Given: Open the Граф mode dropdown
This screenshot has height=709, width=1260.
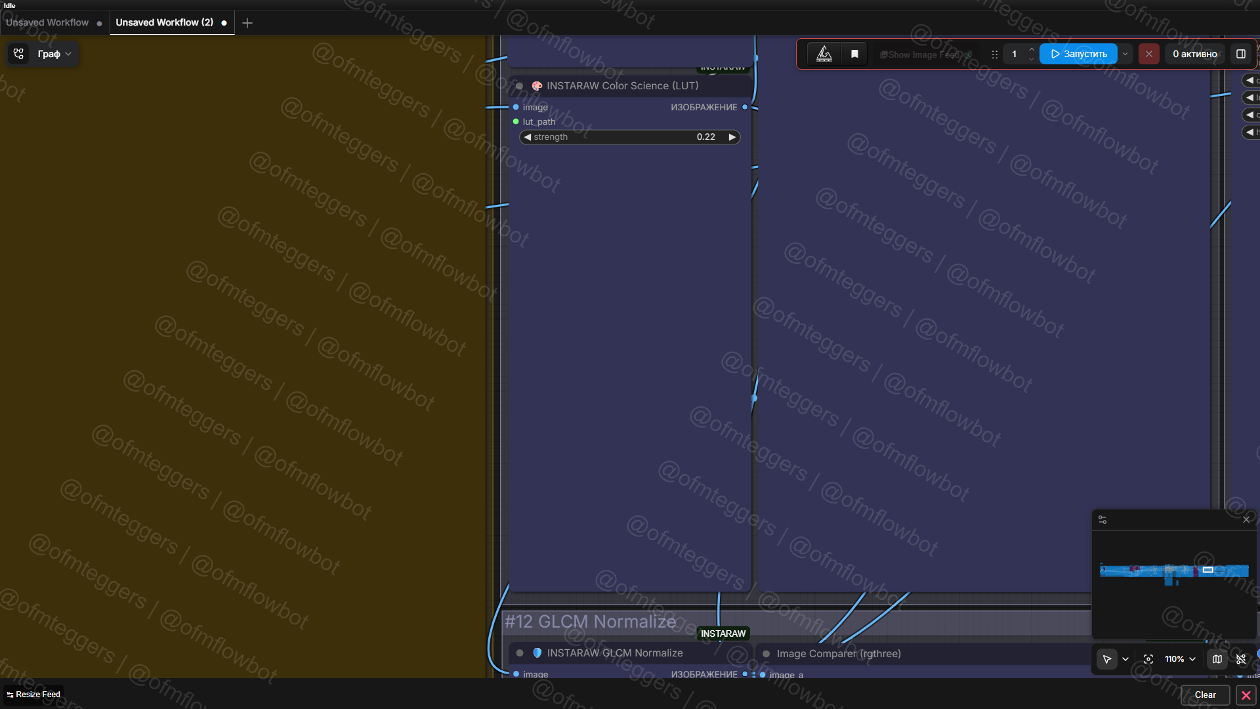Looking at the screenshot, I should click(x=54, y=54).
